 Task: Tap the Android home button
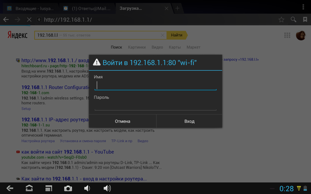(x=29, y=188)
